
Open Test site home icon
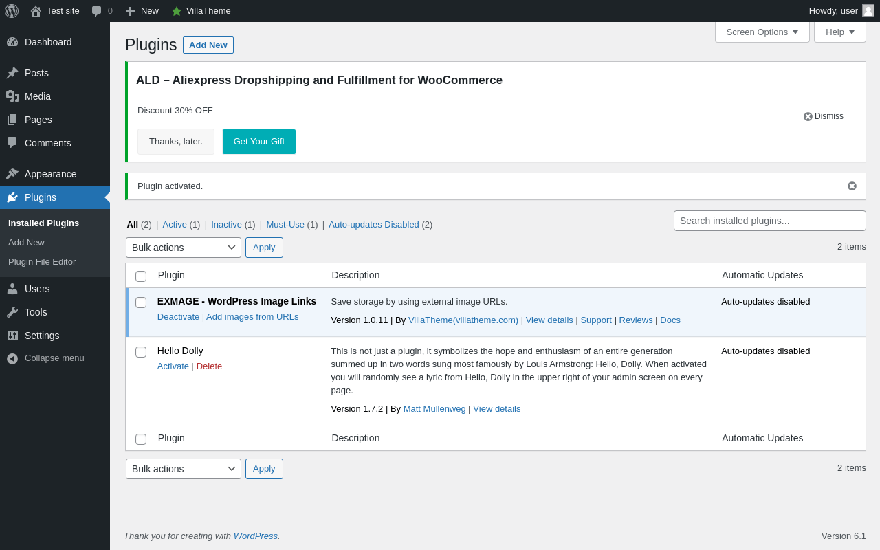36,11
